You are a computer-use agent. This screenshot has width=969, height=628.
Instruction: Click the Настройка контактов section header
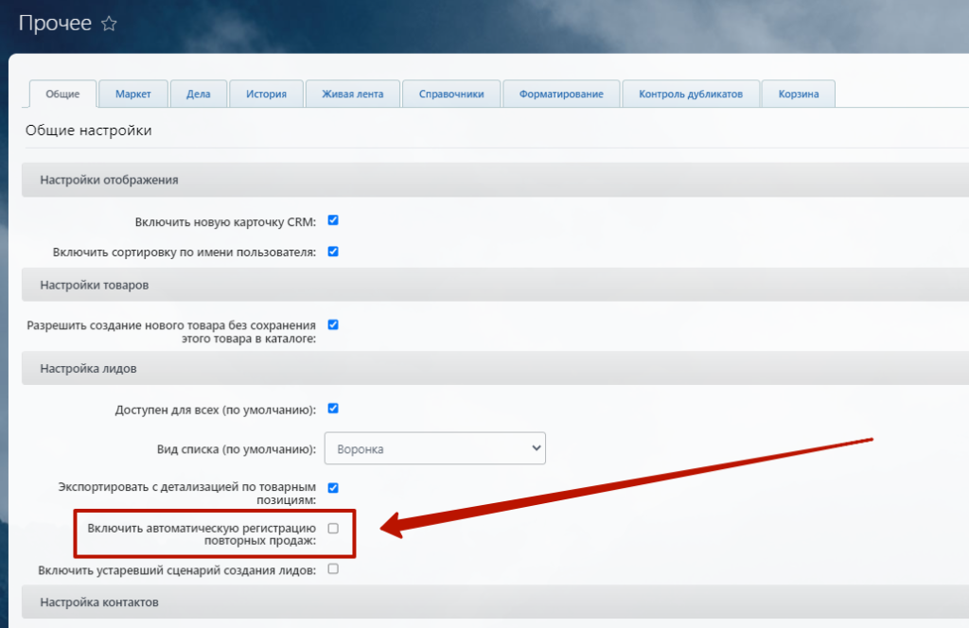tap(99, 602)
